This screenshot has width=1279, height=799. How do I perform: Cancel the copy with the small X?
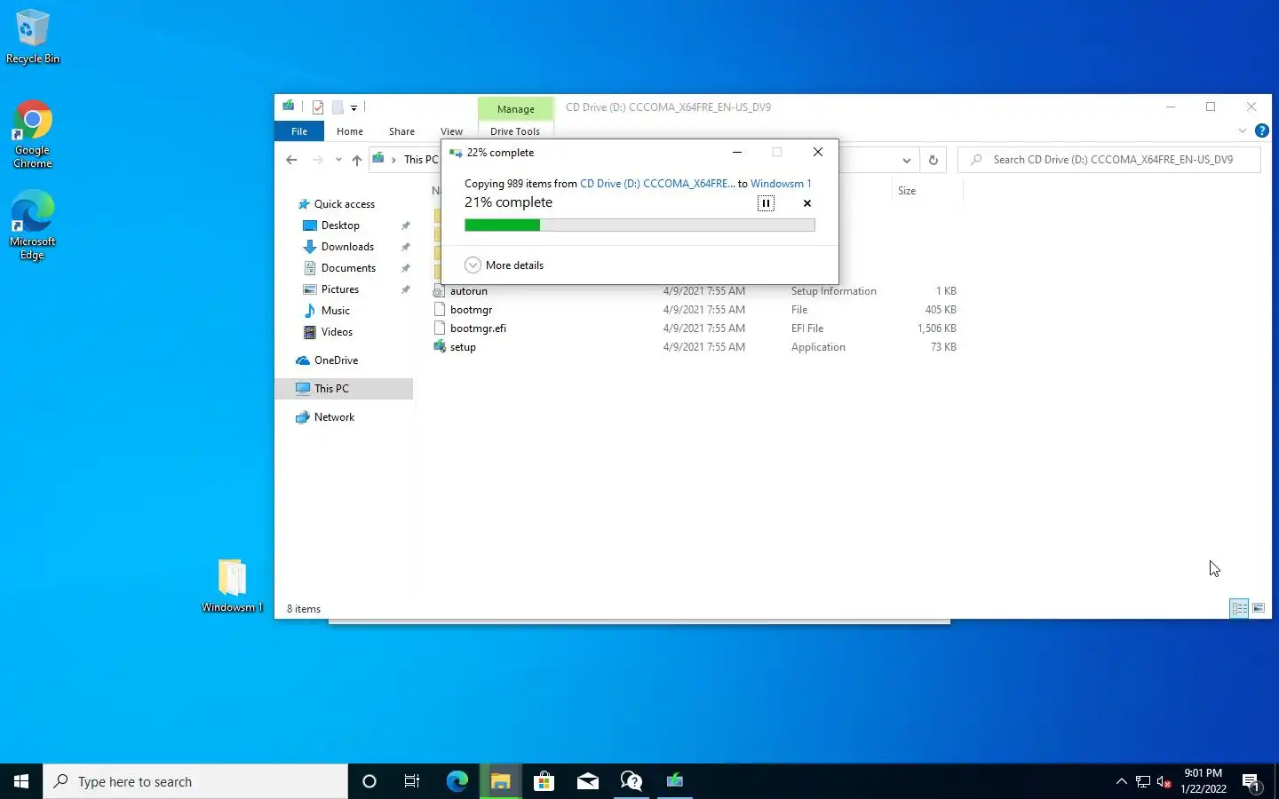[806, 203]
